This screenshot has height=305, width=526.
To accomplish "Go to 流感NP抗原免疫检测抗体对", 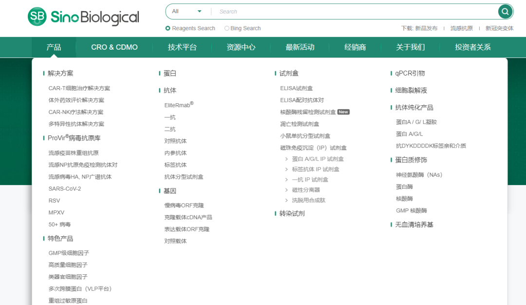I will [x=83, y=165].
